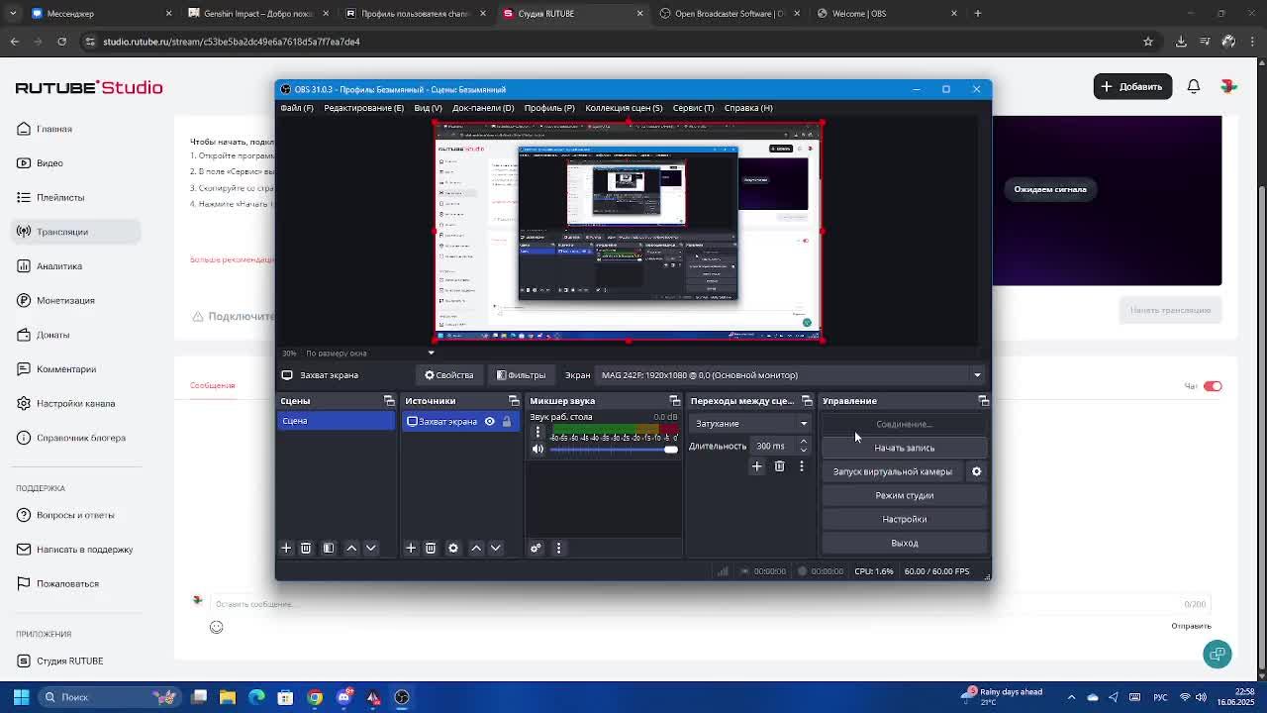The height and width of the screenshot is (713, 1267).
Task: Open RUTUBE notifications bell
Action: [x=1194, y=86]
